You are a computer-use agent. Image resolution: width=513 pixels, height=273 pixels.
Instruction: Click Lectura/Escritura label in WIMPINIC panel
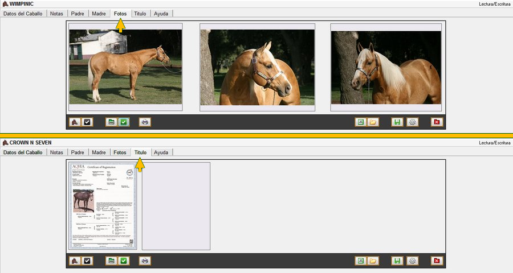pos(494,4)
